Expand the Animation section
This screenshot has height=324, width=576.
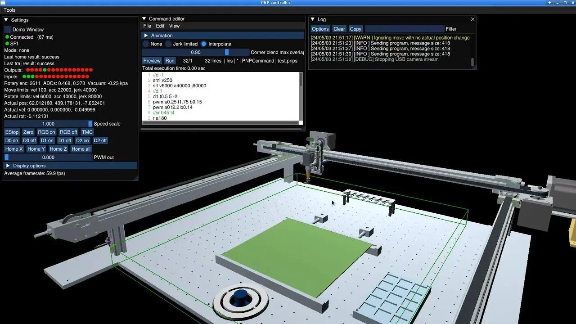click(x=146, y=36)
